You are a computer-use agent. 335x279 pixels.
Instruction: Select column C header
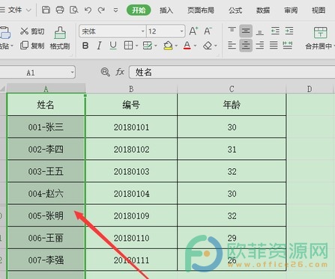point(232,89)
